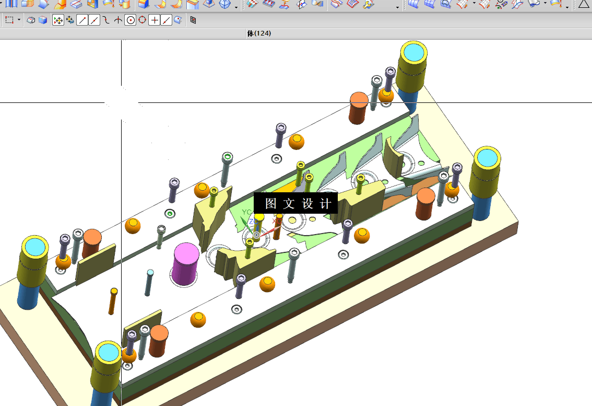Click the triangle outline icon

tap(584, 4)
